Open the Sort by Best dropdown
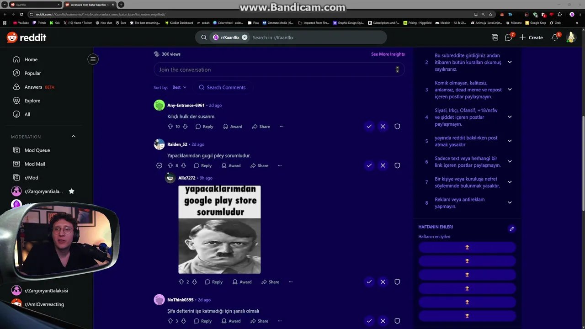This screenshot has height=329, width=585. [x=179, y=87]
